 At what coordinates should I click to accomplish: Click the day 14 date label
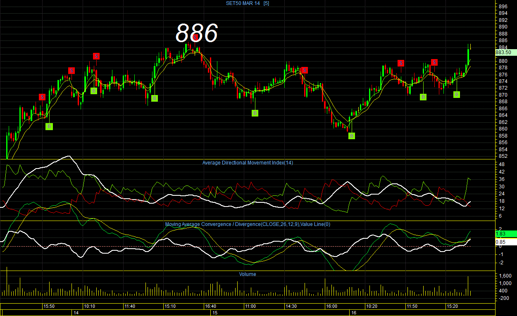coord(76,313)
